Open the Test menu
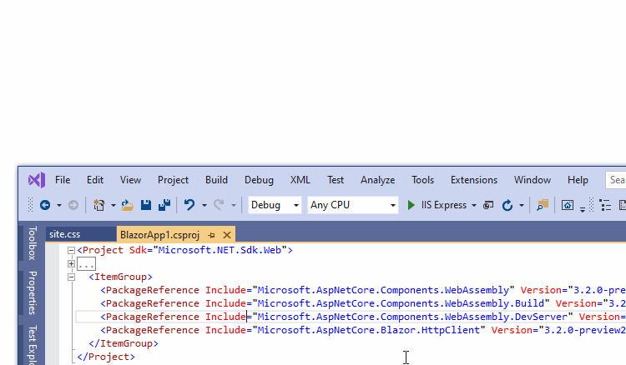The width and height of the screenshot is (626, 365). click(x=336, y=180)
